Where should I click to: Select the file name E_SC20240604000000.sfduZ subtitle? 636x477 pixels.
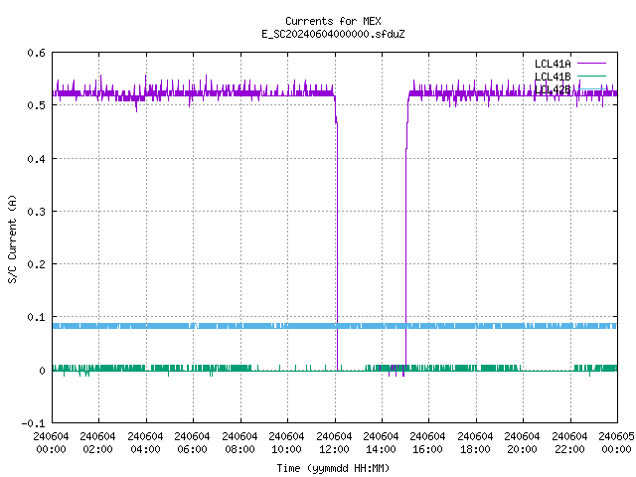[333, 34]
